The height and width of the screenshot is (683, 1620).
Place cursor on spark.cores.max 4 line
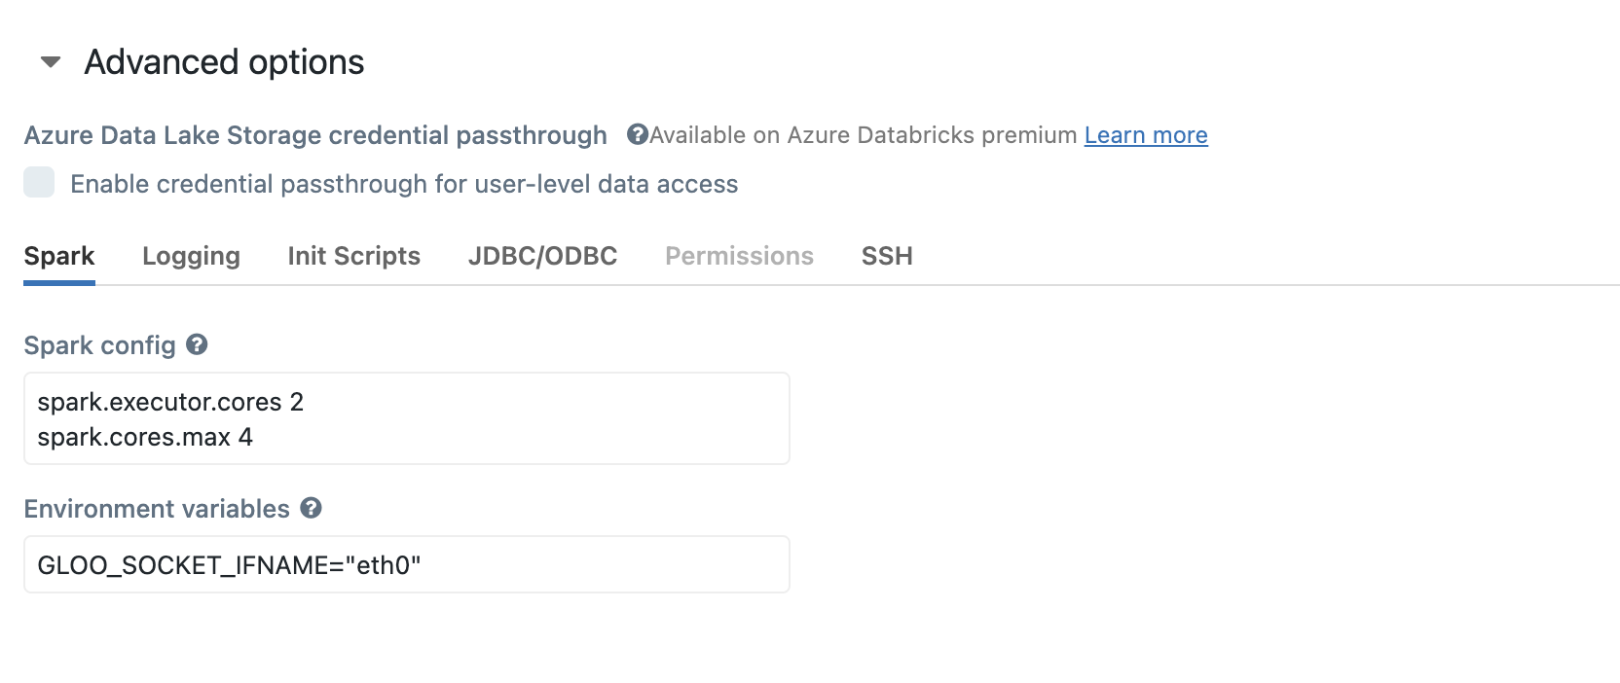[x=145, y=437]
